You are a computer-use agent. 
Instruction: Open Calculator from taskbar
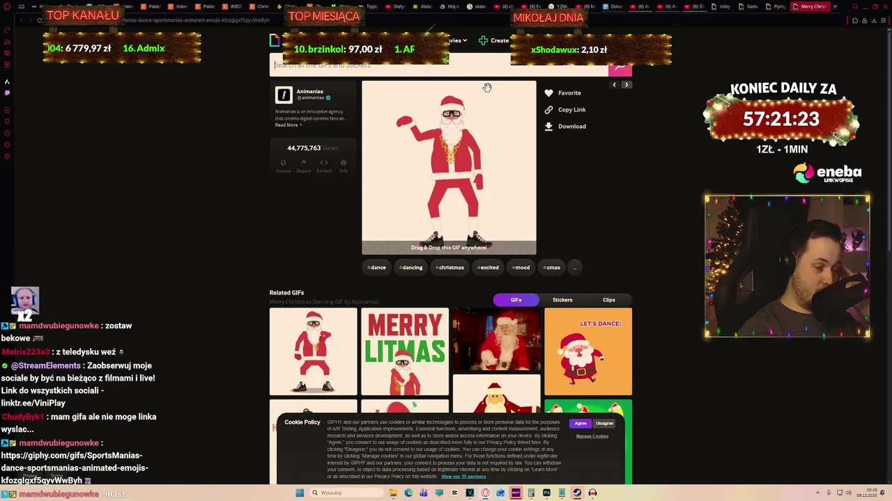pos(530,493)
